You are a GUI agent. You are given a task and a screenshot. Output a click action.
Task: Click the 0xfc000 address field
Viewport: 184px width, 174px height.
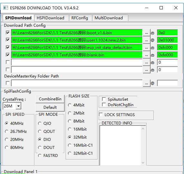coord(167,47)
